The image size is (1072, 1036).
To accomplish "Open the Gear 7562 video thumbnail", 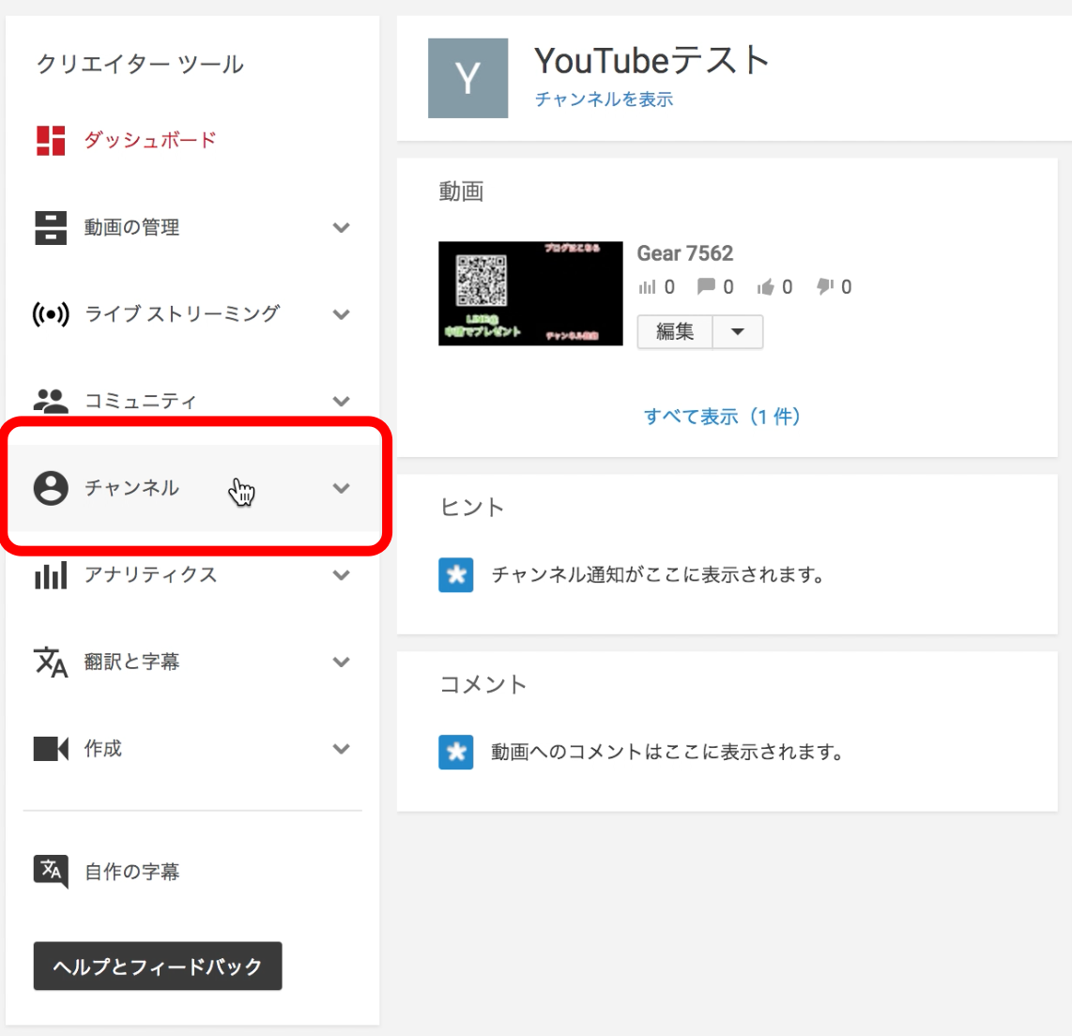I will tap(530, 293).
